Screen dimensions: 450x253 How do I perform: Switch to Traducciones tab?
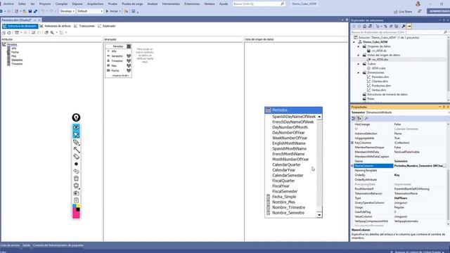pyautogui.click(x=84, y=26)
